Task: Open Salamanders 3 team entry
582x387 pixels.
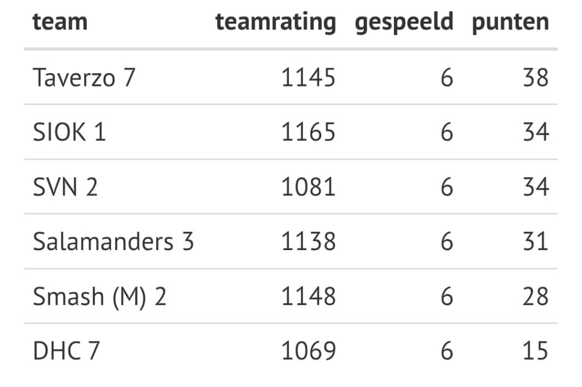Action: (114, 242)
